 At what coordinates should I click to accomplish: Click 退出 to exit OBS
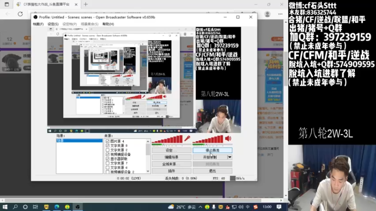212,171
